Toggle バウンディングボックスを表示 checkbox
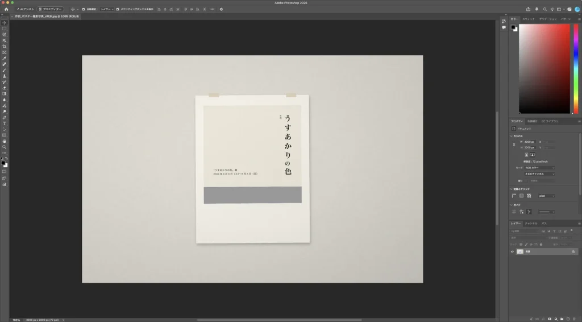Image resolution: width=582 pixels, height=322 pixels. [118, 9]
